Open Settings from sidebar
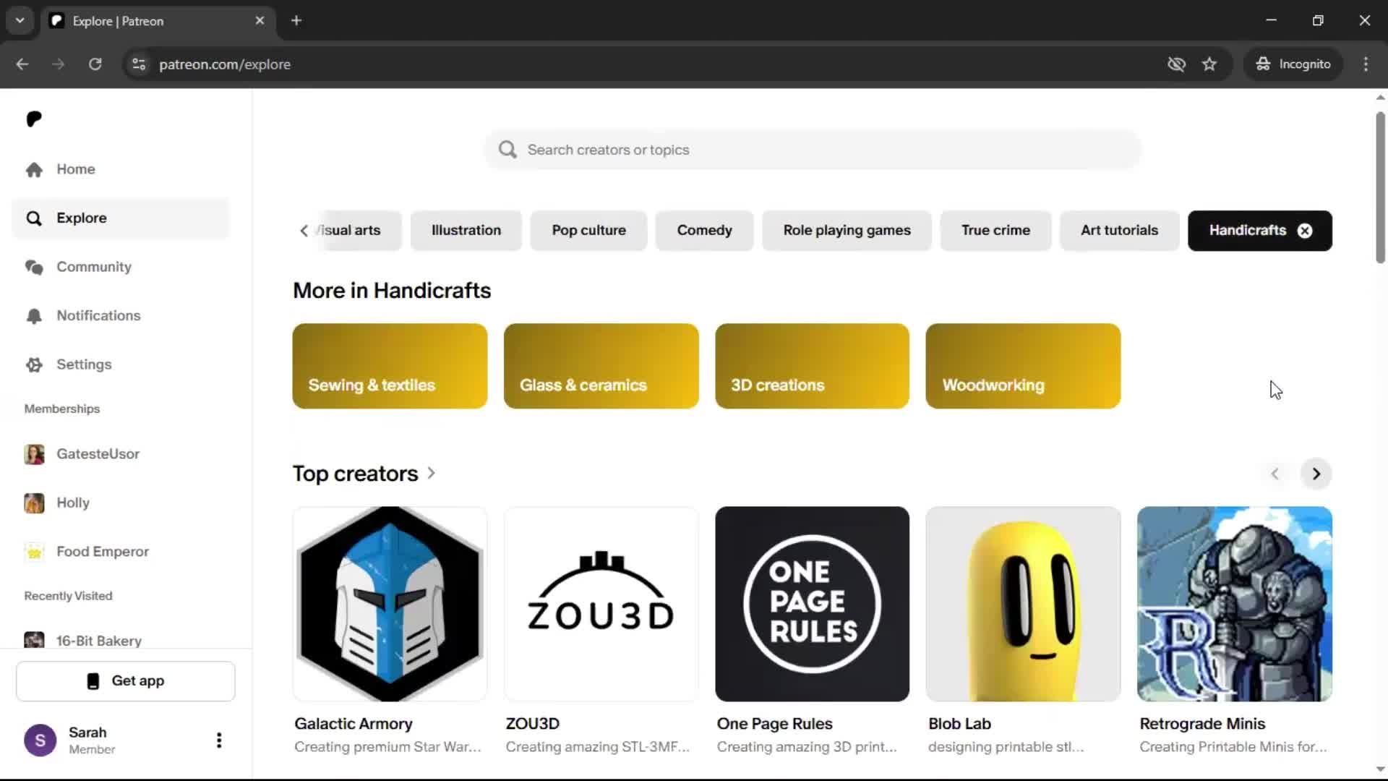Image resolution: width=1388 pixels, height=781 pixels. [x=120, y=364]
